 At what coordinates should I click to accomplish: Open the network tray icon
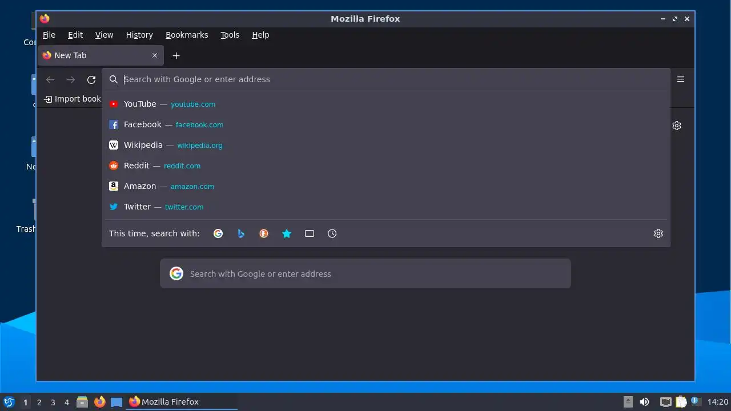pos(665,402)
